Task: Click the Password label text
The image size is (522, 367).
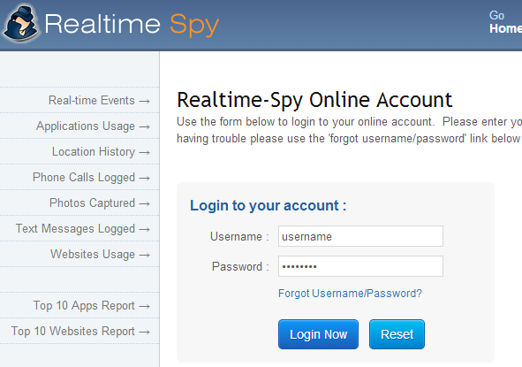Action: coord(240,267)
